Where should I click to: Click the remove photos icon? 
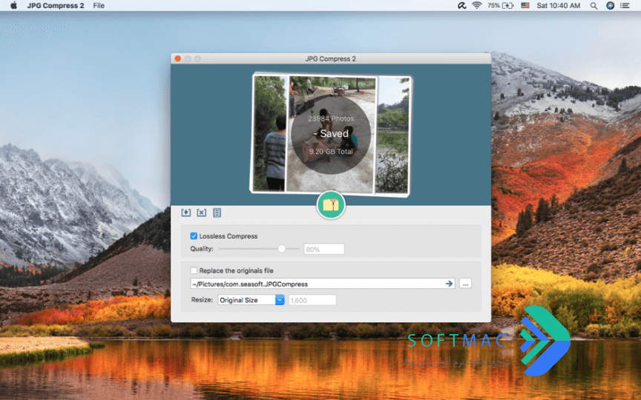pyautogui.click(x=202, y=213)
